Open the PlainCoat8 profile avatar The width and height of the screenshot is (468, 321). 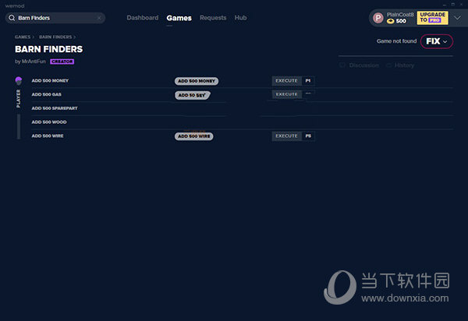(x=378, y=18)
